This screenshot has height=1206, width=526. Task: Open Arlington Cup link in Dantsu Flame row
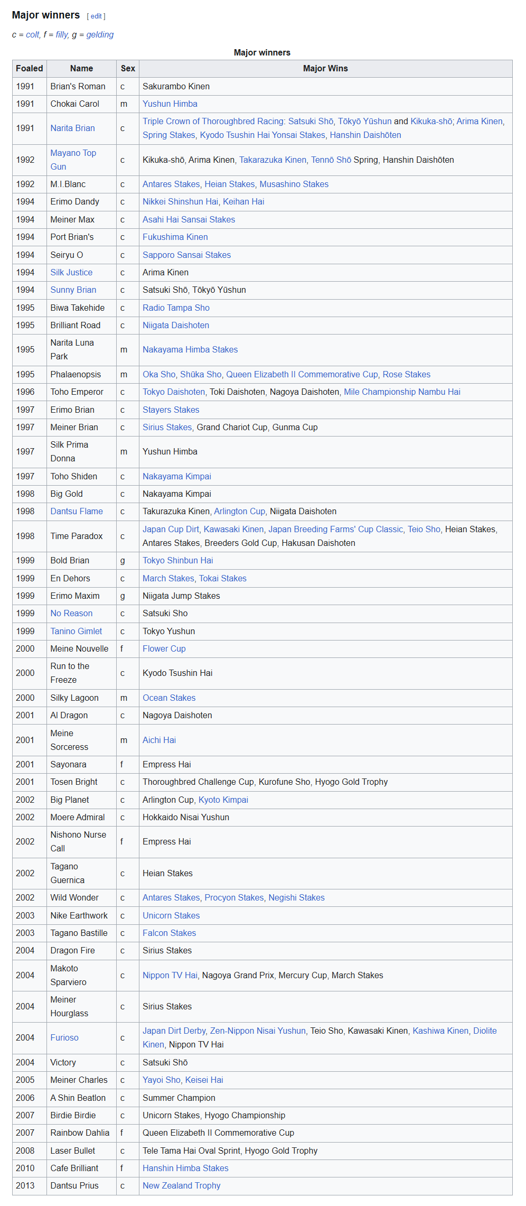(x=240, y=512)
